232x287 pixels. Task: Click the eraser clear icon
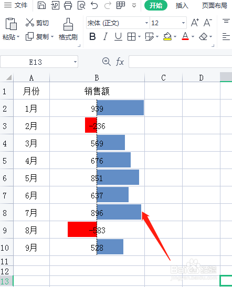tap(203, 36)
